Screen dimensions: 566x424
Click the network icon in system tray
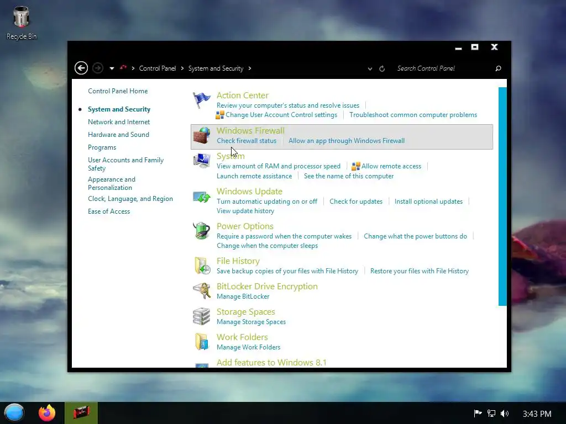pos(491,414)
